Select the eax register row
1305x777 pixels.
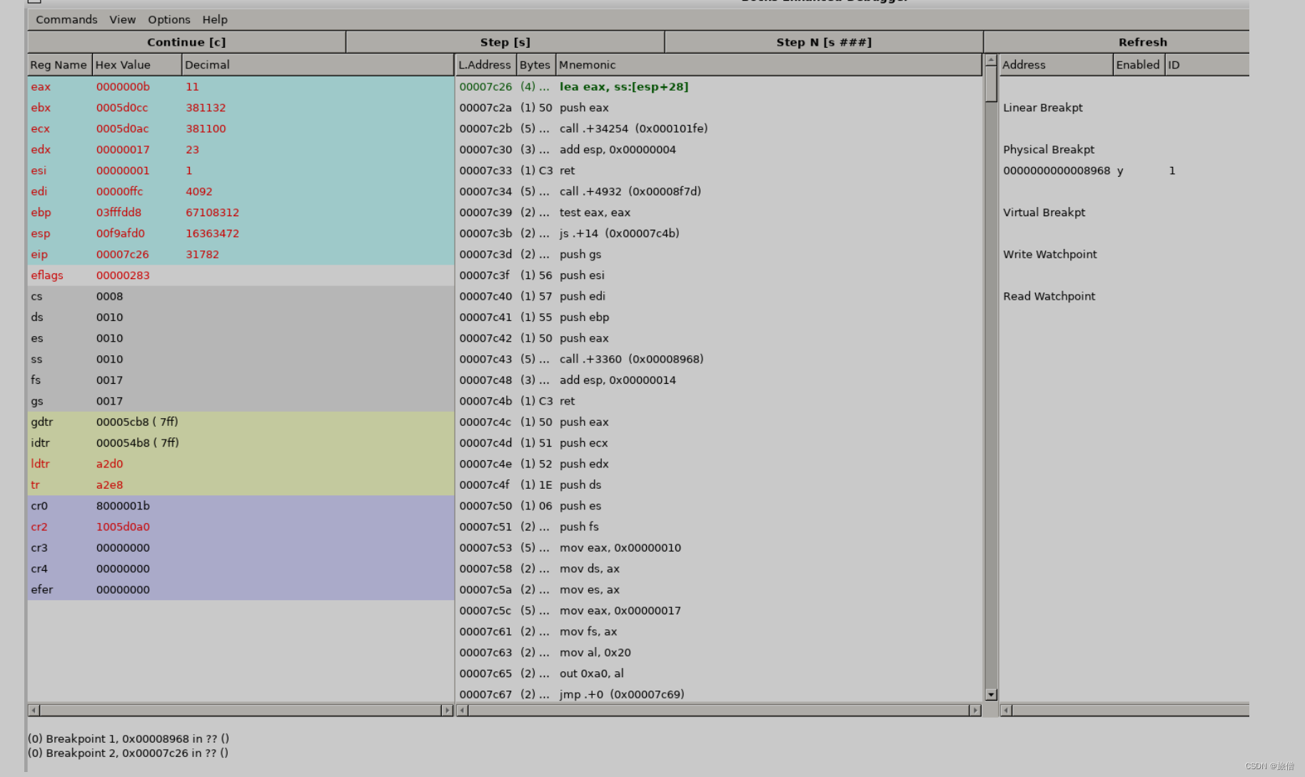coord(241,86)
